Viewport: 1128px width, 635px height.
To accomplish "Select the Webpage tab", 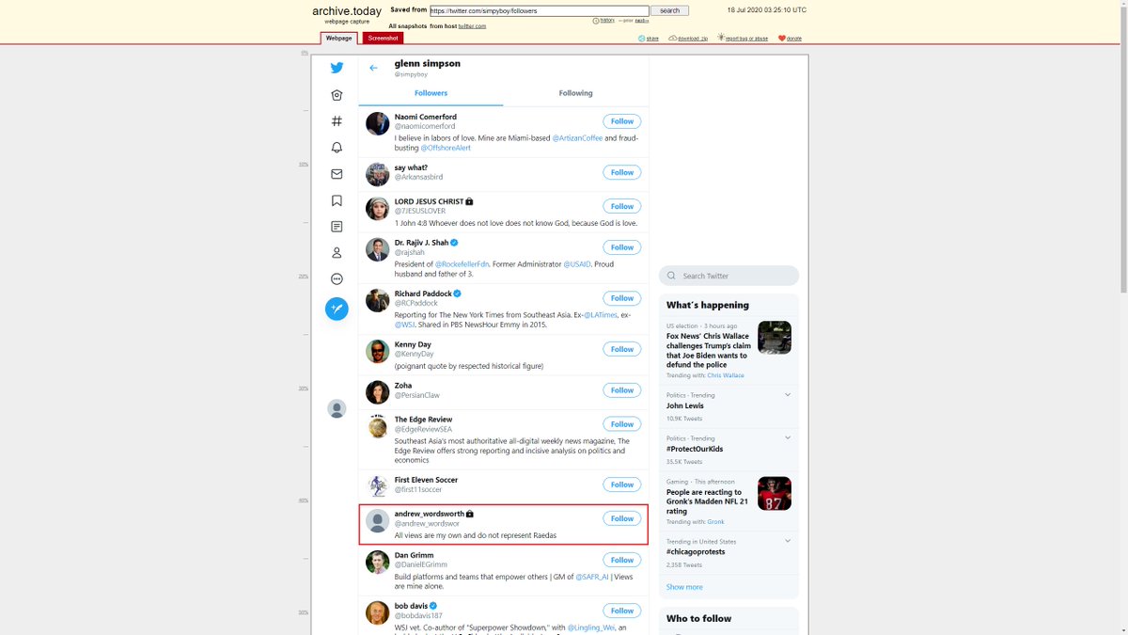I will point(338,38).
